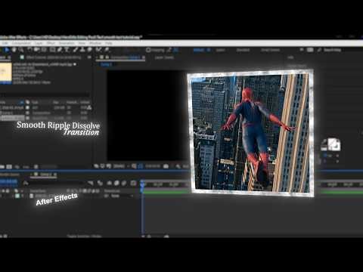Open the Render Queue tab

click(10, 175)
